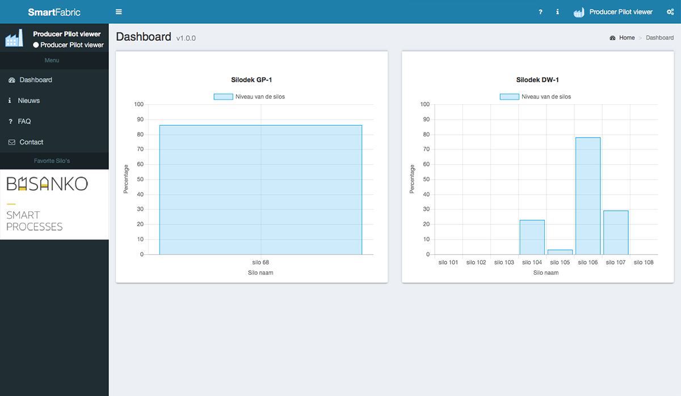Image resolution: width=681 pixels, height=396 pixels.
Task: Toggle the sidebar with the hamburger icon
Action: pos(118,11)
